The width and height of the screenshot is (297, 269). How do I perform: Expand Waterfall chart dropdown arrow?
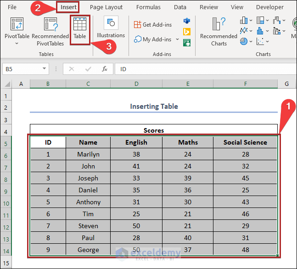tap(284, 21)
